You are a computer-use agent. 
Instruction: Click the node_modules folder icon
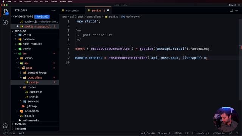(20, 44)
